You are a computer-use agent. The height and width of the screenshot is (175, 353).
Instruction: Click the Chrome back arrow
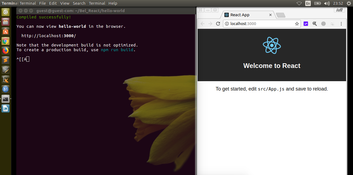click(203, 24)
